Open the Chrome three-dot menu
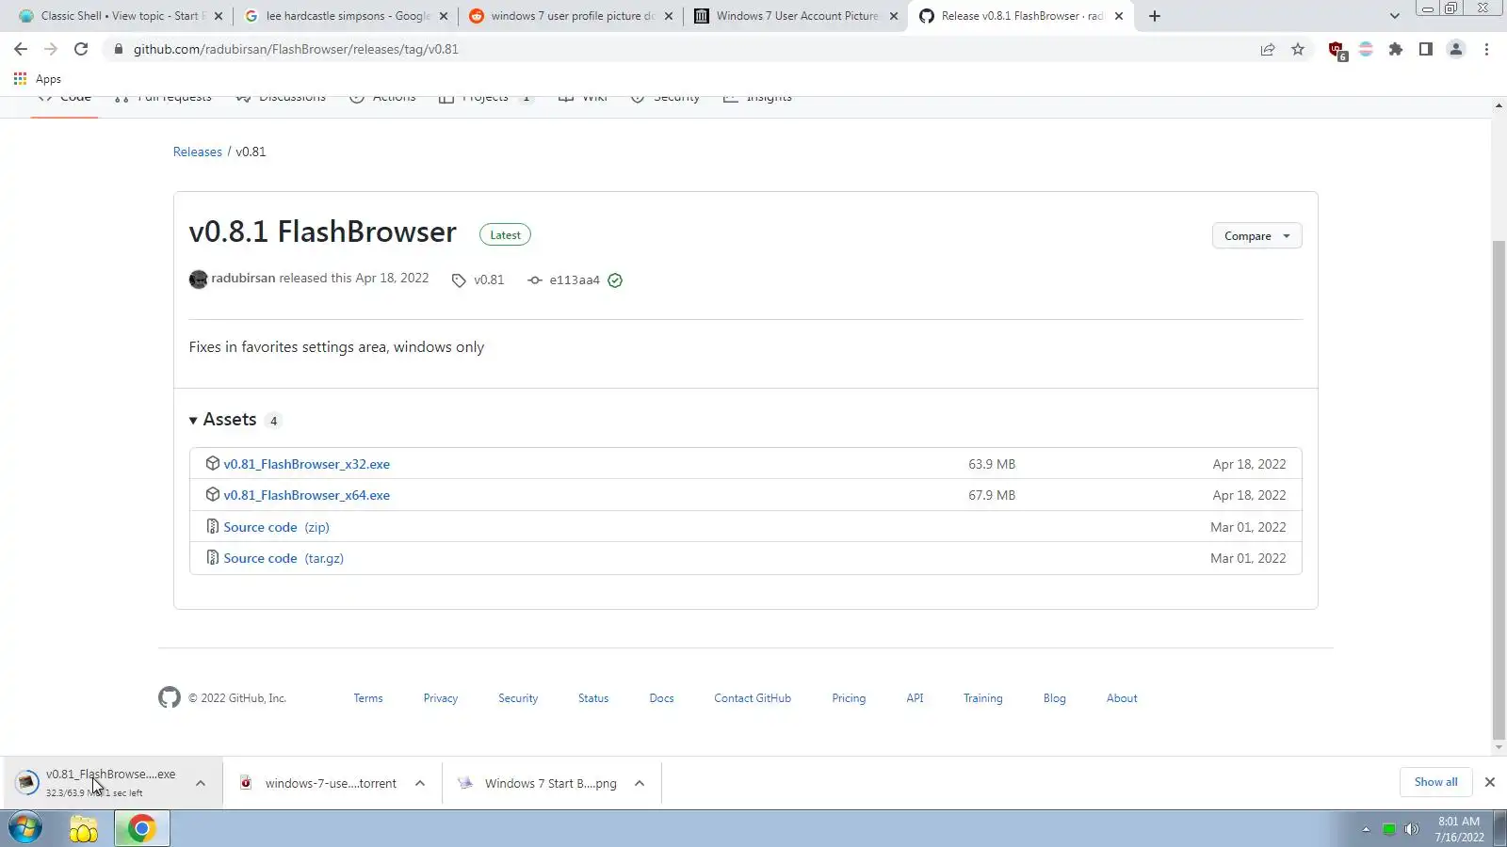Image resolution: width=1507 pixels, height=847 pixels. coord(1486,49)
